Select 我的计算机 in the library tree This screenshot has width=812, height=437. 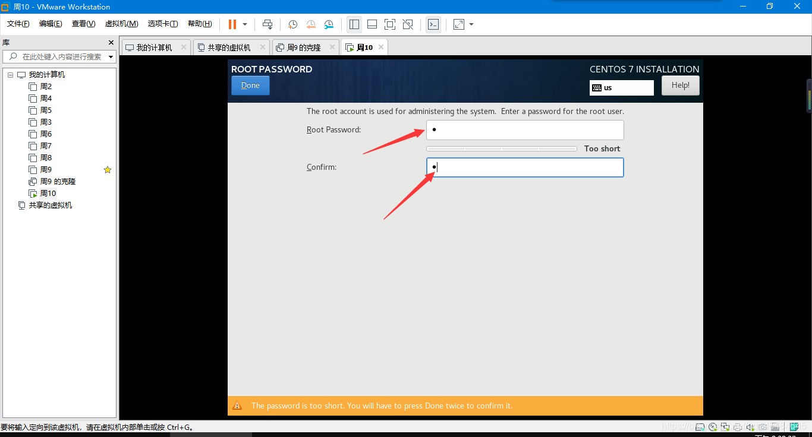pyautogui.click(x=47, y=75)
